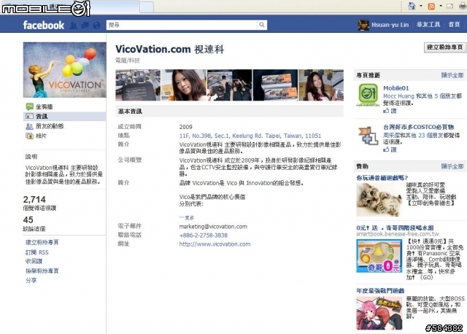Click 訂閱 RSS link

[37, 252]
